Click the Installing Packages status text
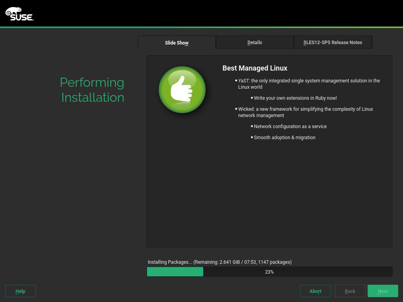Viewport: 403px width, 302px height. click(x=219, y=262)
